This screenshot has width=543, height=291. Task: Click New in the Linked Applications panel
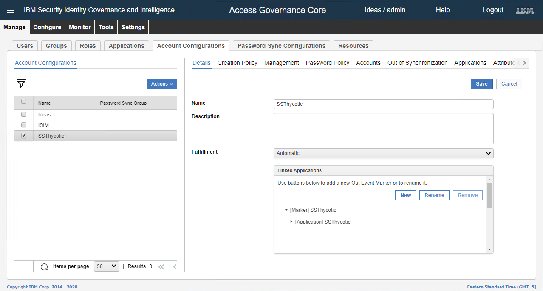(x=405, y=195)
